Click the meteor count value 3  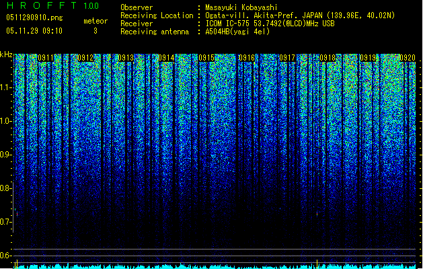click(x=95, y=31)
